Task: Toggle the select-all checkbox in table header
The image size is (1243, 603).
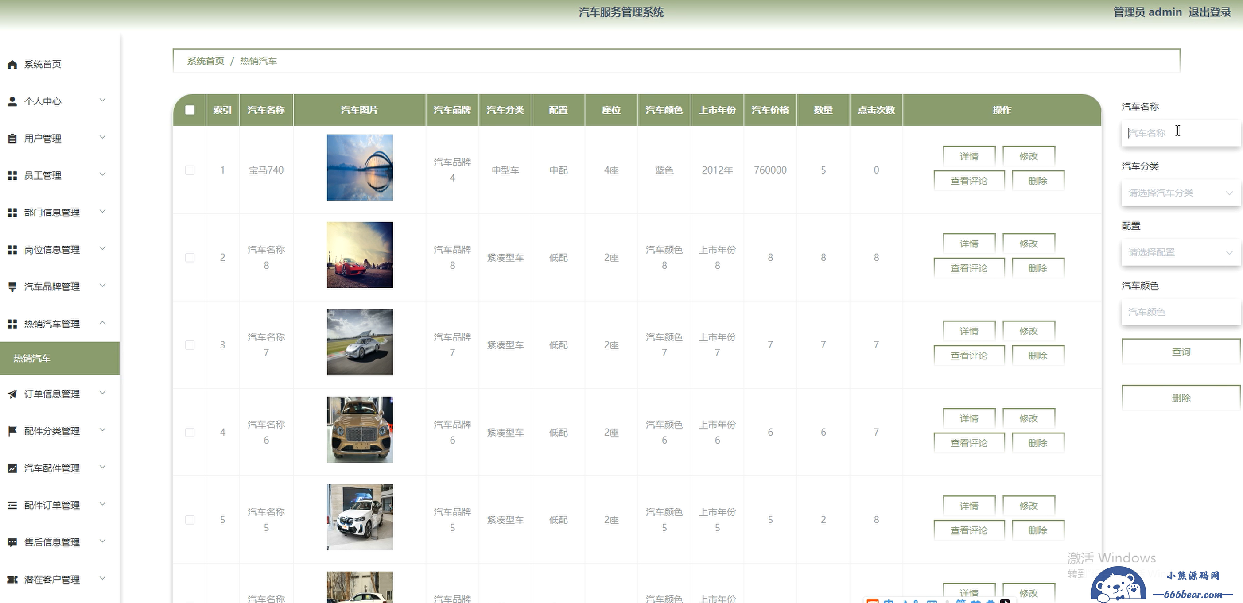Action: [x=190, y=110]
